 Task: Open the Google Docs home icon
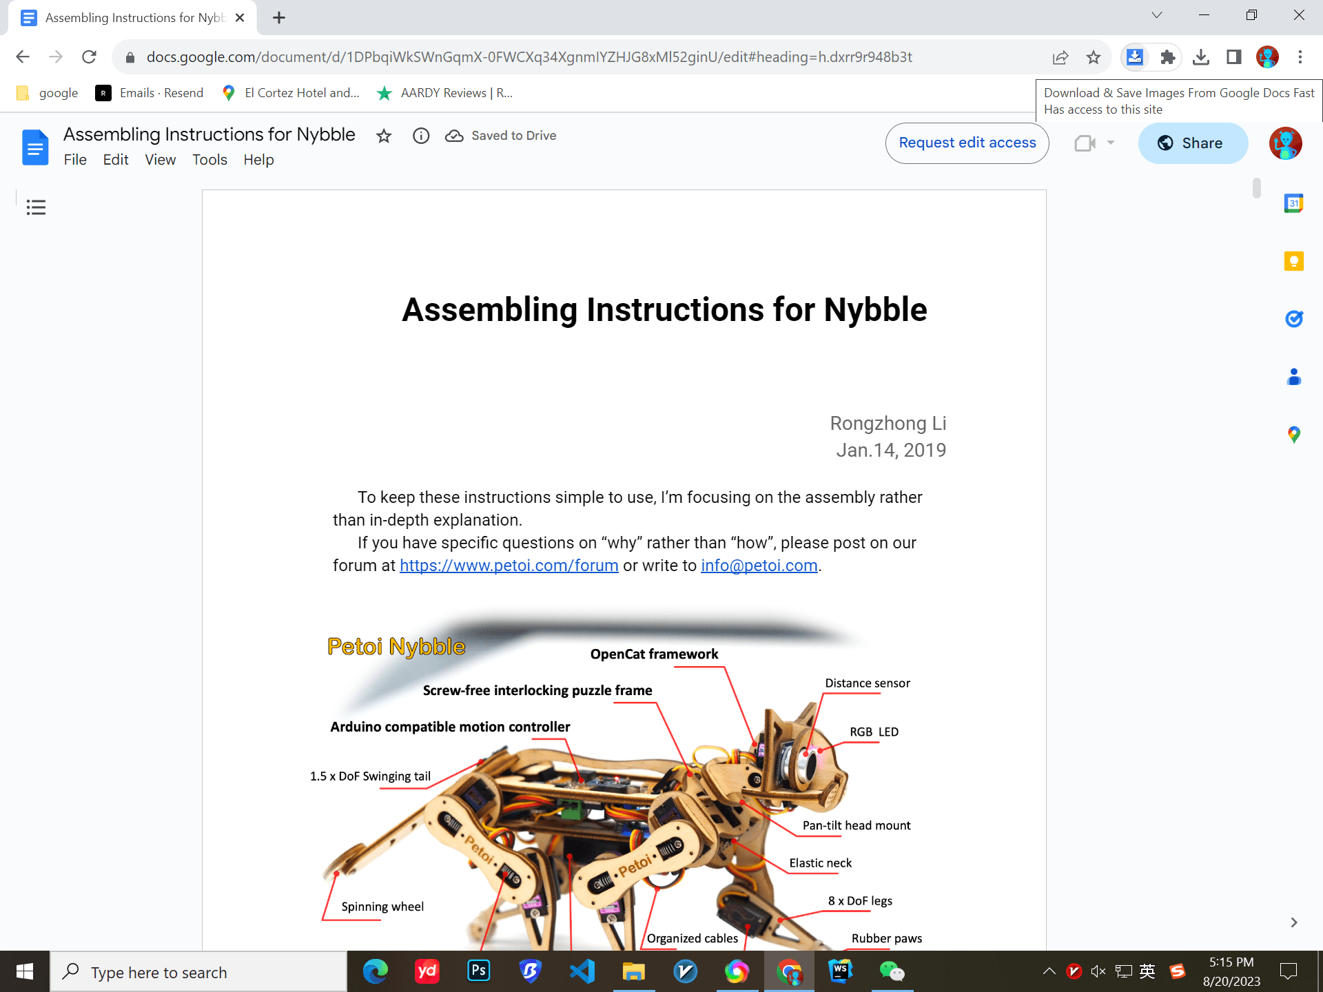(x=35, y=147)
